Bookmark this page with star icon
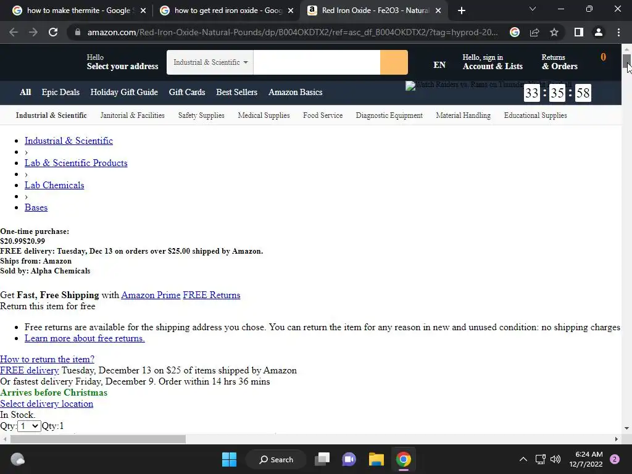Screen dimensions: 632x474 click(x=554, y=32)
